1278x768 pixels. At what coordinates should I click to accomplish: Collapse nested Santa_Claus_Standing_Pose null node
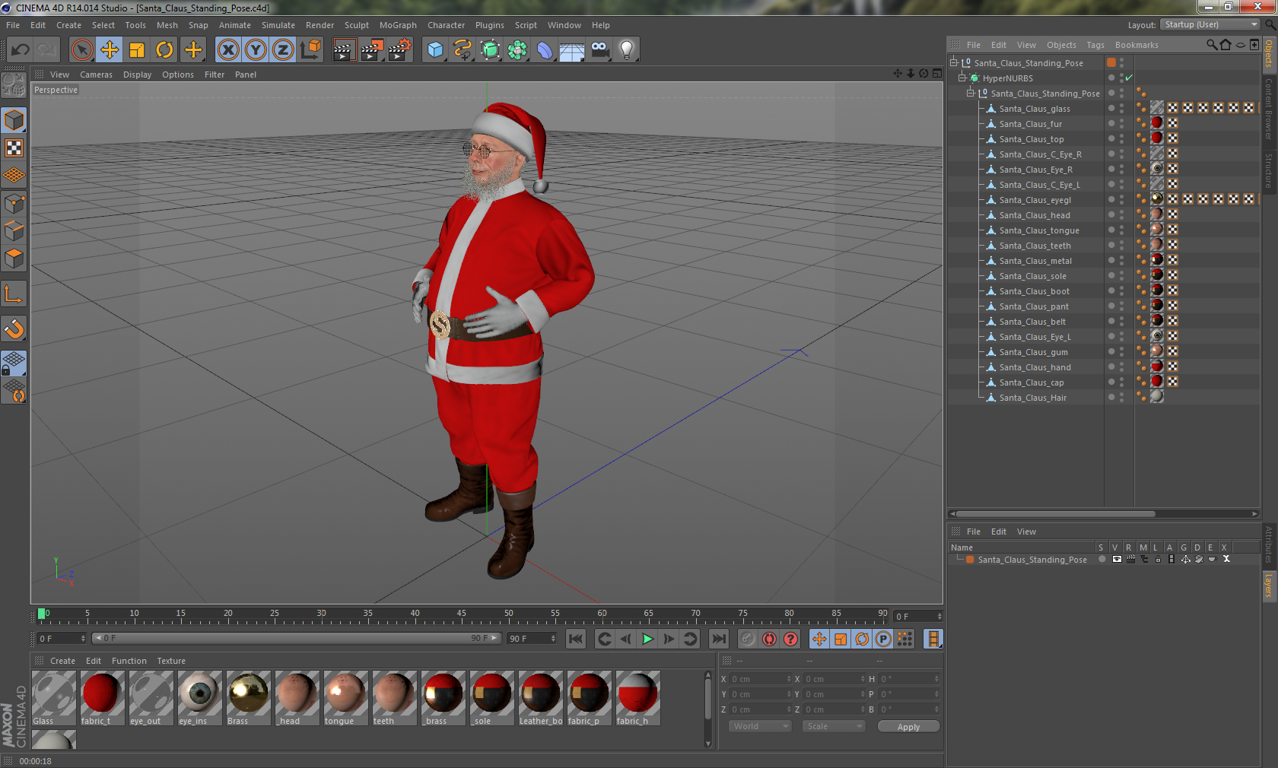970,93
